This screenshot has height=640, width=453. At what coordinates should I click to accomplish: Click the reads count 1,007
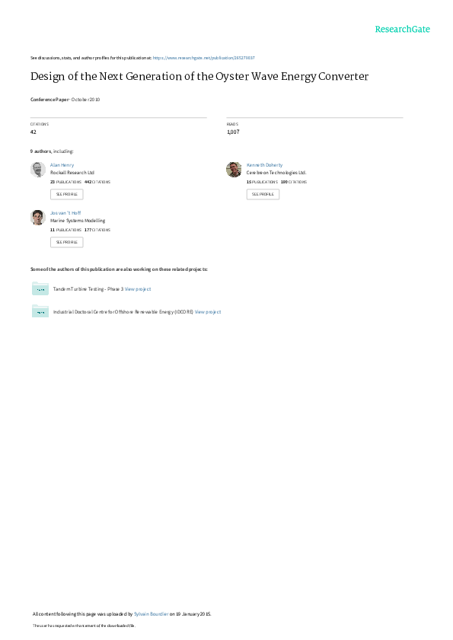click(x=233, y=132)
